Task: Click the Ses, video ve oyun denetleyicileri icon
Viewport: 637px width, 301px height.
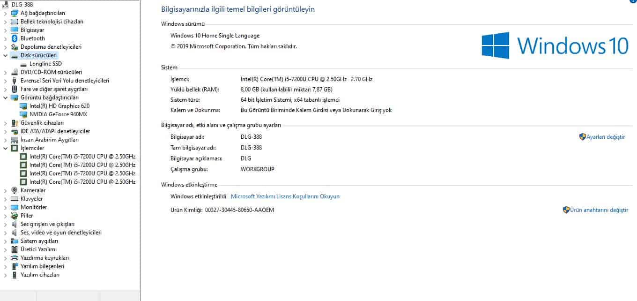Action: pos(15,233)
